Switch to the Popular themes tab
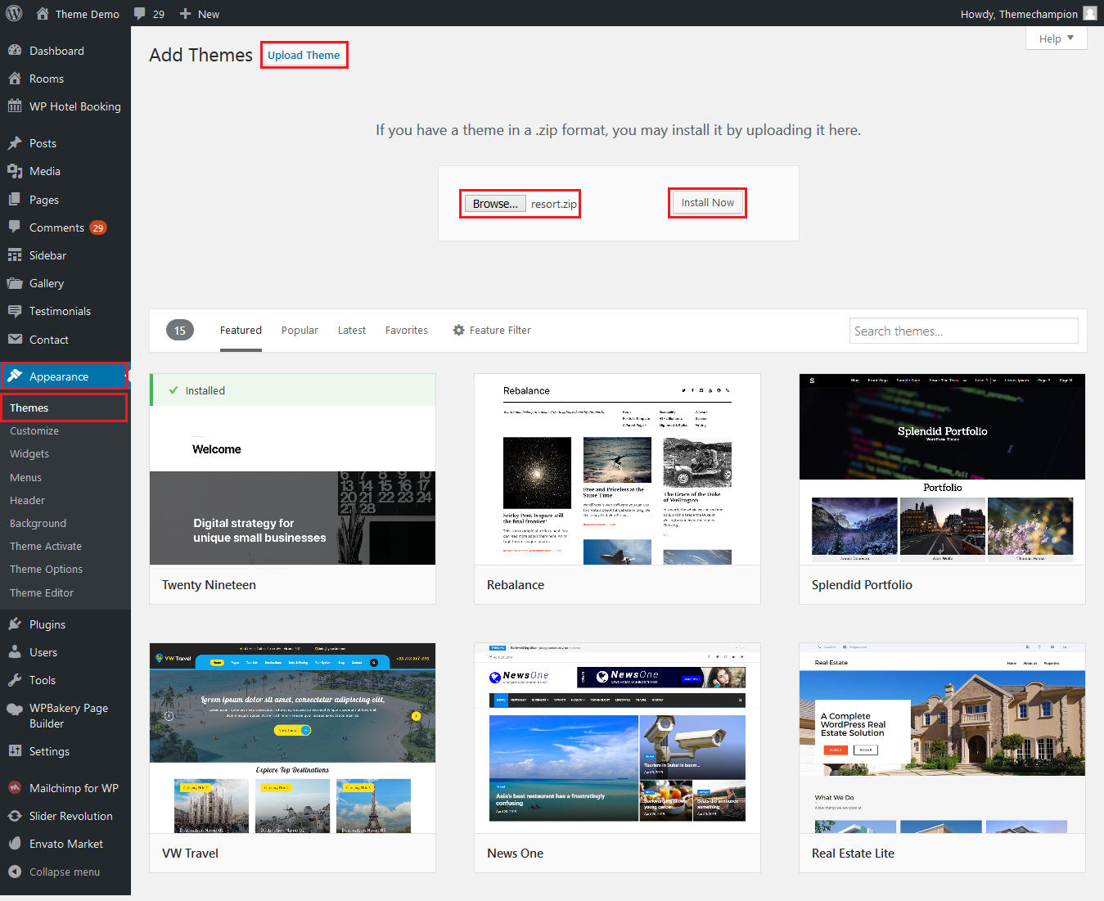This screenshot has height=901, width=1104. 300,331
